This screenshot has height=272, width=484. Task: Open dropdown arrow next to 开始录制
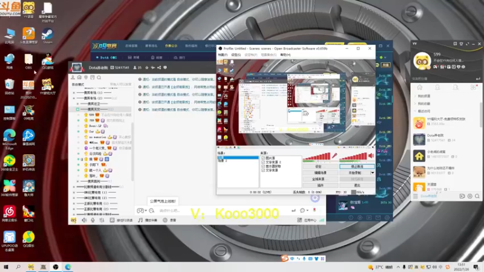(x=373, y=173)
